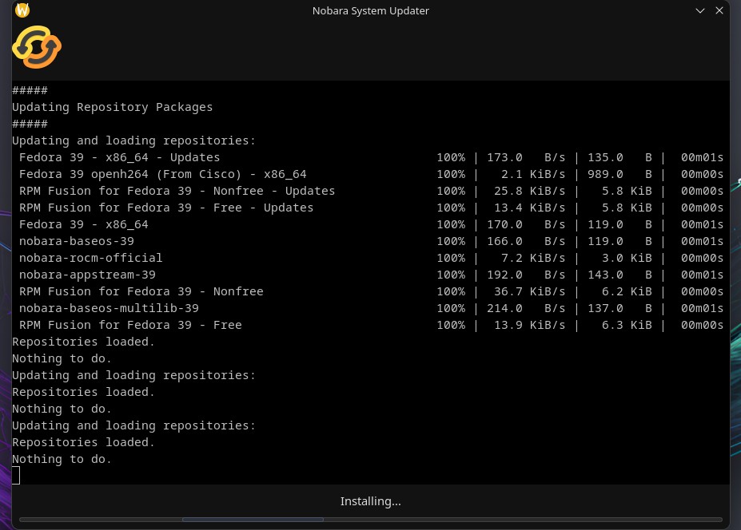Click the '25.8 KiB/s' speed value
Screen dimensions: 741x530
(530, 191)
